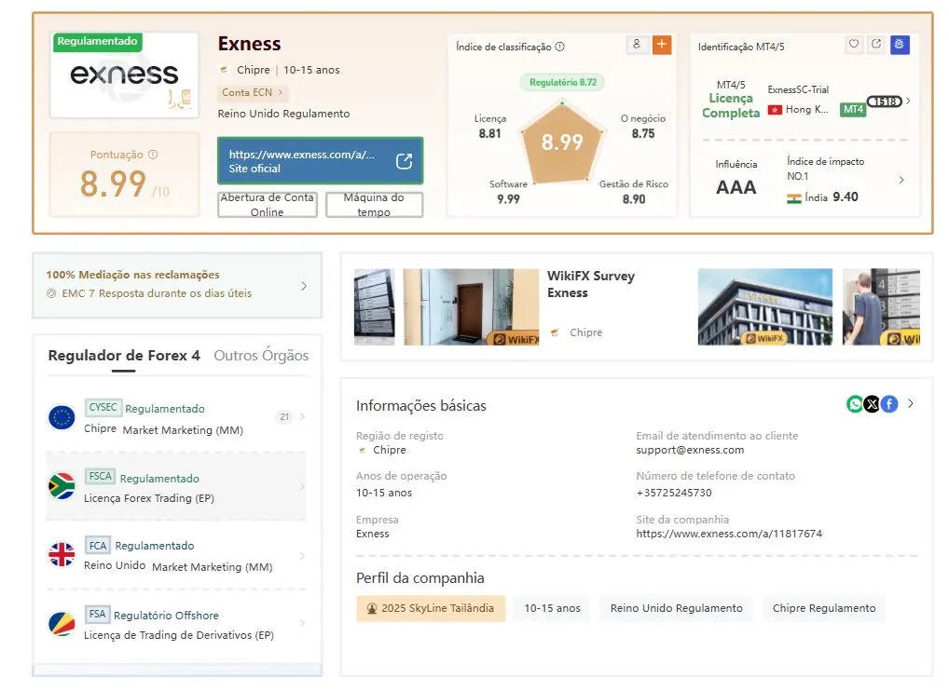Click the O negócio 8.75 score

642,126
